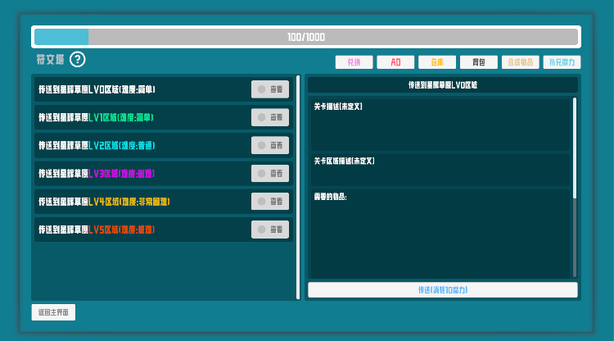This screenshot has height=341, width=614.
Task: Click the details panel vertical scrollbar
Action: 574,187
